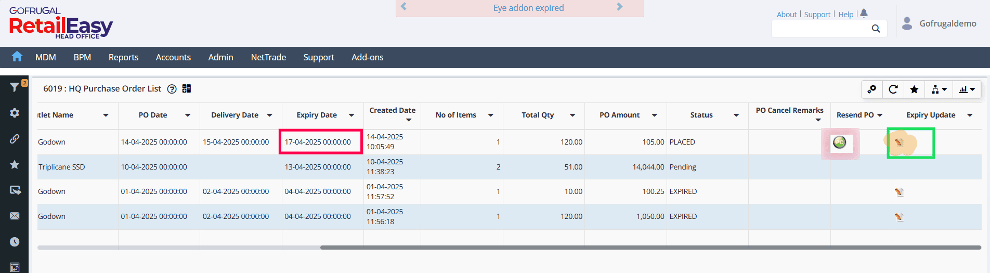The height and width of the screenshot is (273, 990).
Task: Click the star favorite icon in toolbar
Action: (914, 89)
